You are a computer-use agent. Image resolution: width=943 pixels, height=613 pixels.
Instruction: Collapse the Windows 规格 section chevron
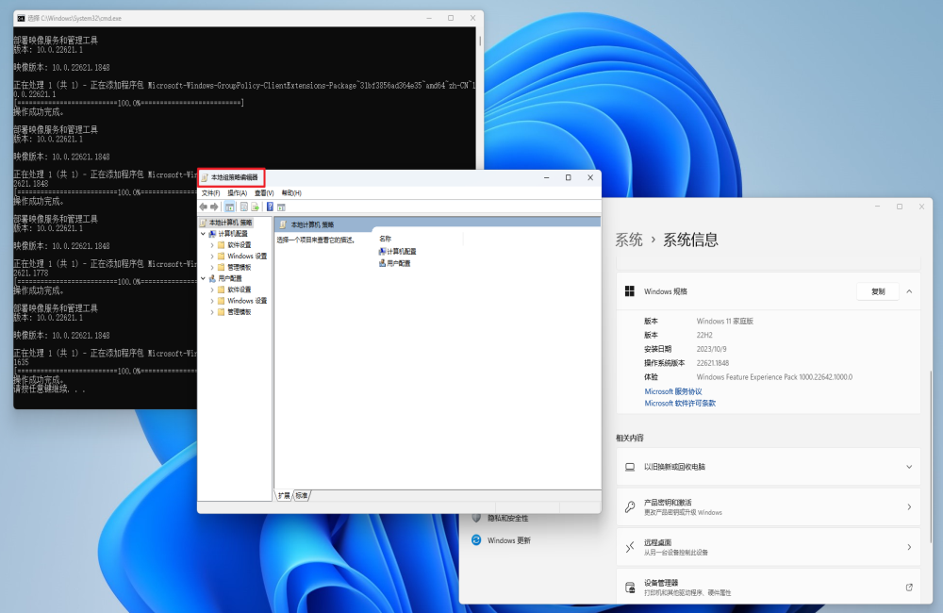click(909, 291)
